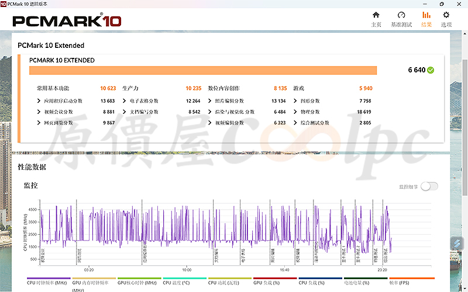Toggle the 监控细节 monitoring details switch

point(429,186)
